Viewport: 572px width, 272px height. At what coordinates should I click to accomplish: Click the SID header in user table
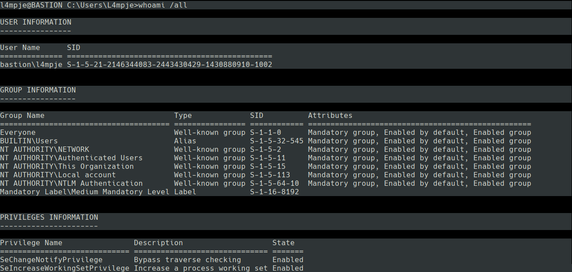[x=74, y=48]
